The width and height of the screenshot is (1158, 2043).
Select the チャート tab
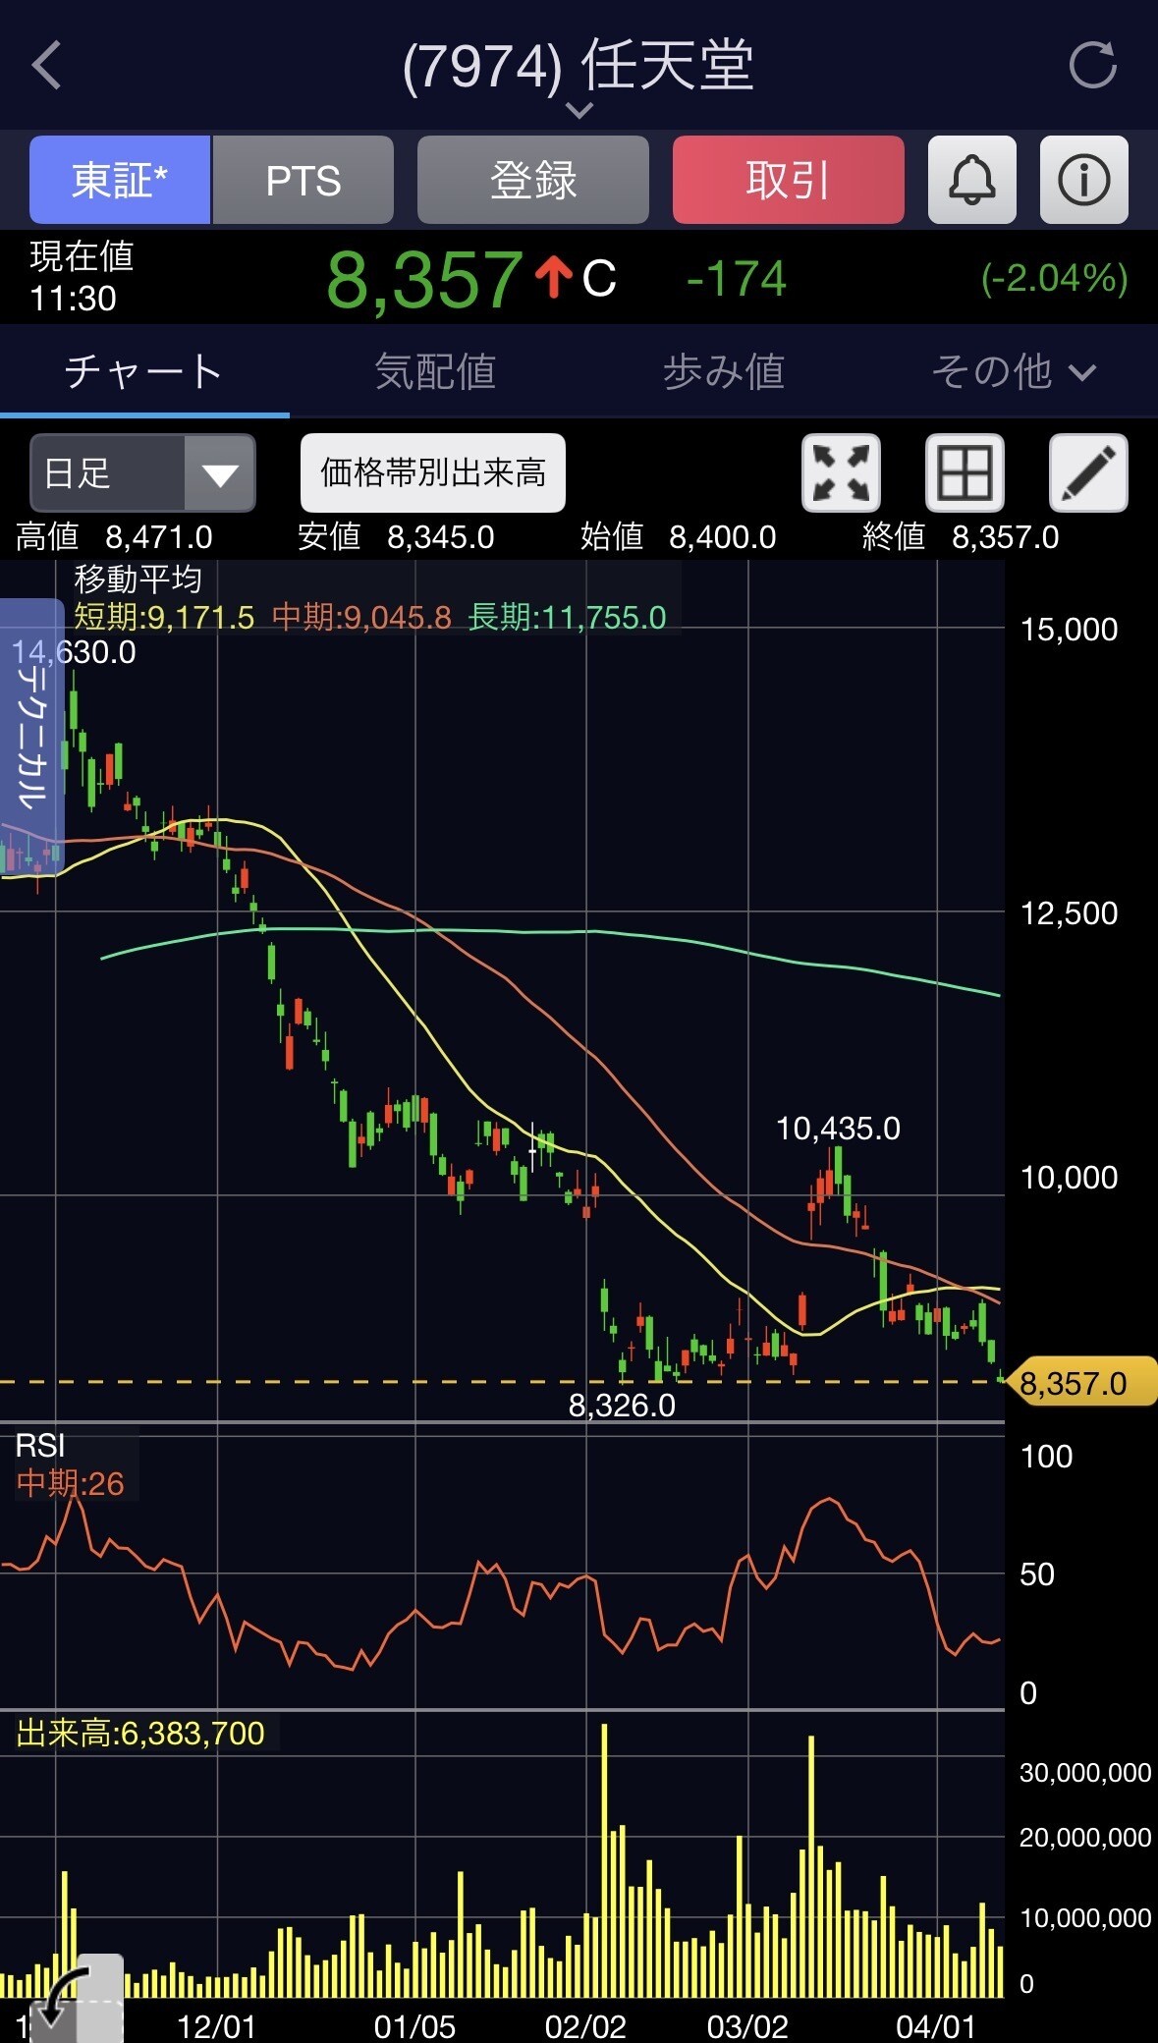click(x=143, y=372)
